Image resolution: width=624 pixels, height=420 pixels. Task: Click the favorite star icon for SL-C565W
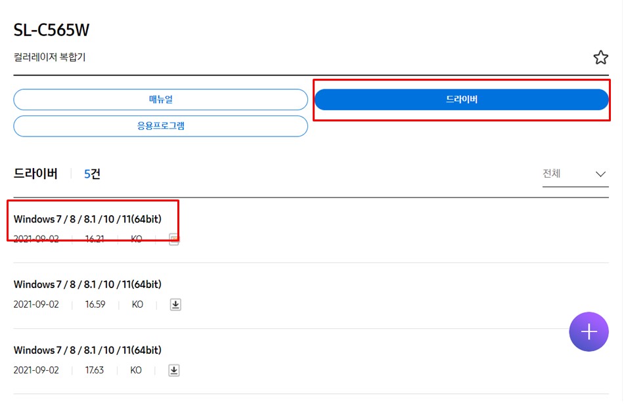(600, 58)
